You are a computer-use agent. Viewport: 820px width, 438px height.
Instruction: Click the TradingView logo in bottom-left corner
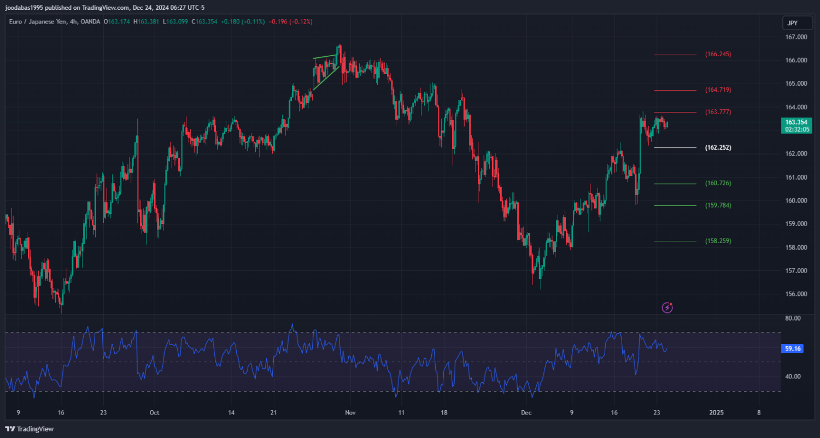(30, 429)
